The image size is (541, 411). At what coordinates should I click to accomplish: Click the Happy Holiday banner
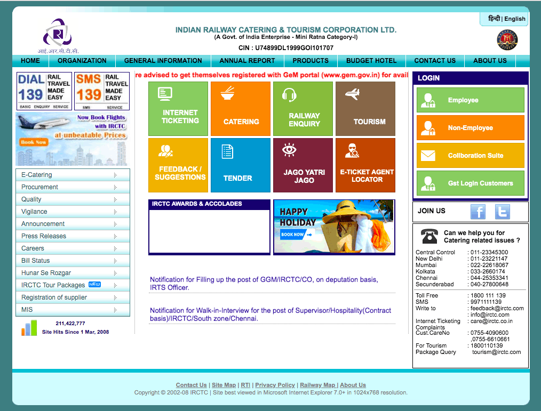(x=334, y=227)
